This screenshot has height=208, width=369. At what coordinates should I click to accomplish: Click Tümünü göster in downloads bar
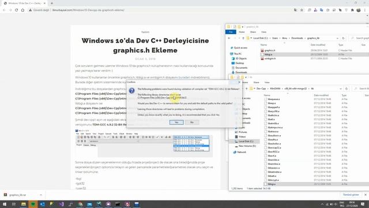click(351, 195)
